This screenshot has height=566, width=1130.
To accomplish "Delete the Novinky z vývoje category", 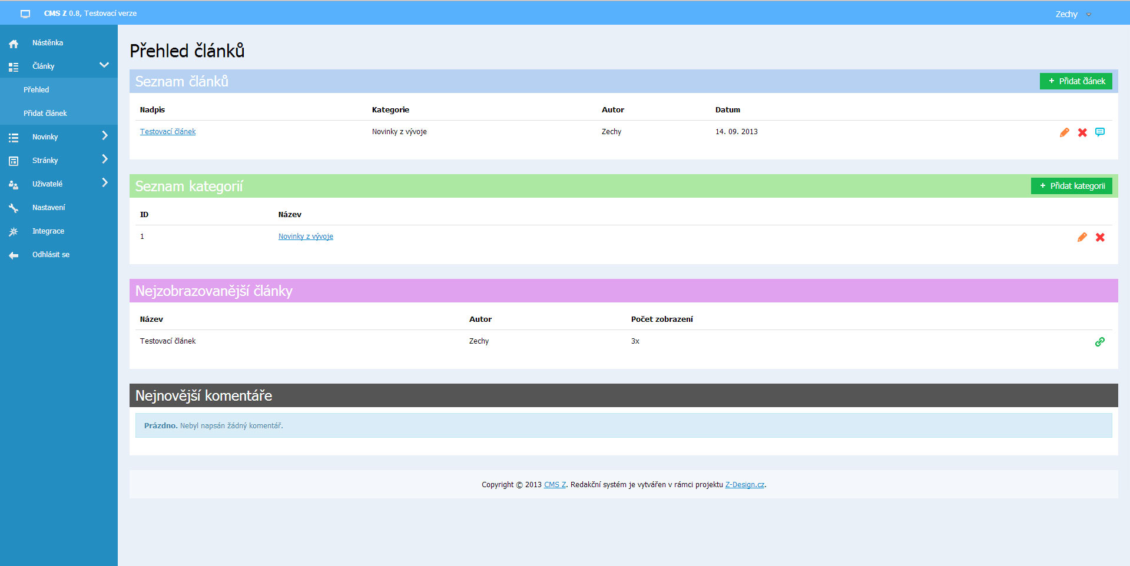I will coord(1100,237).
